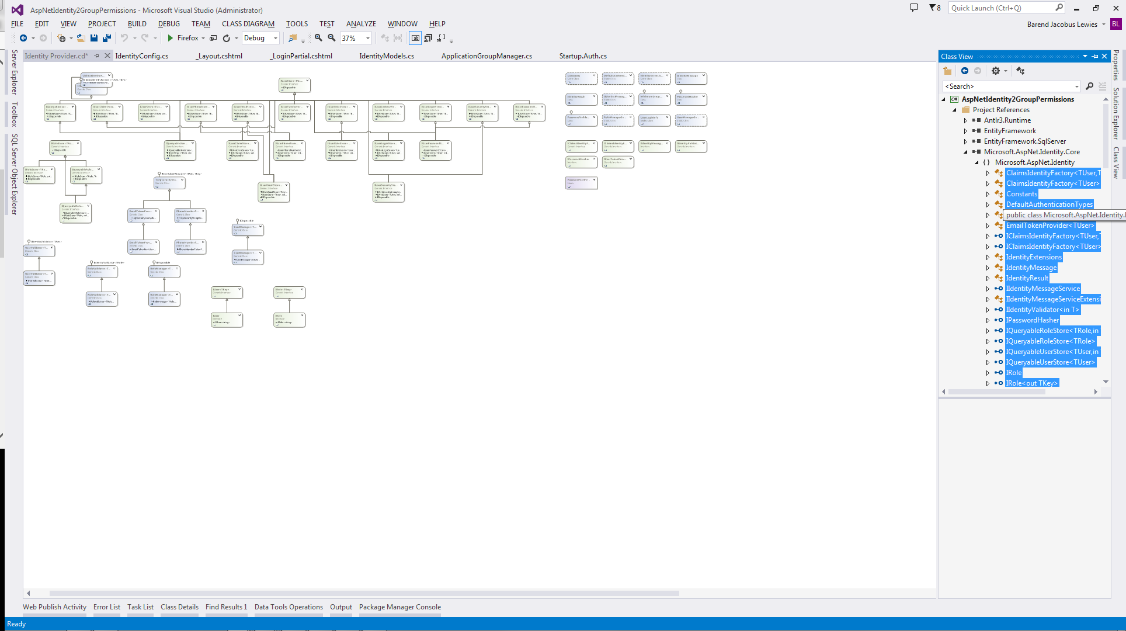The width and height of the screenshot is (1126, 631).
Task: Click the Save All icon
Action: tap(107, 38)
